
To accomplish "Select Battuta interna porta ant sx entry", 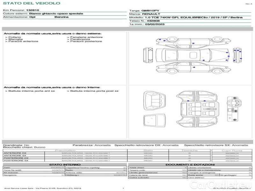I will coord(30,91).
